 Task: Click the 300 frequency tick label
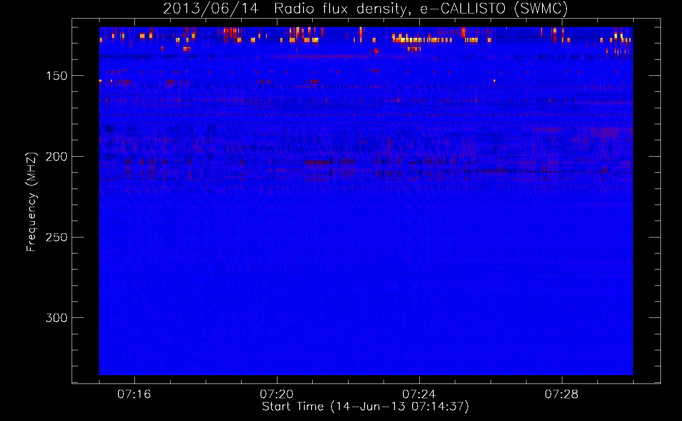coord(56,318)
